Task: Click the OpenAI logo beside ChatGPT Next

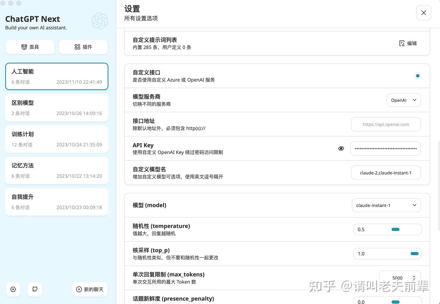Action: [99, 21]
